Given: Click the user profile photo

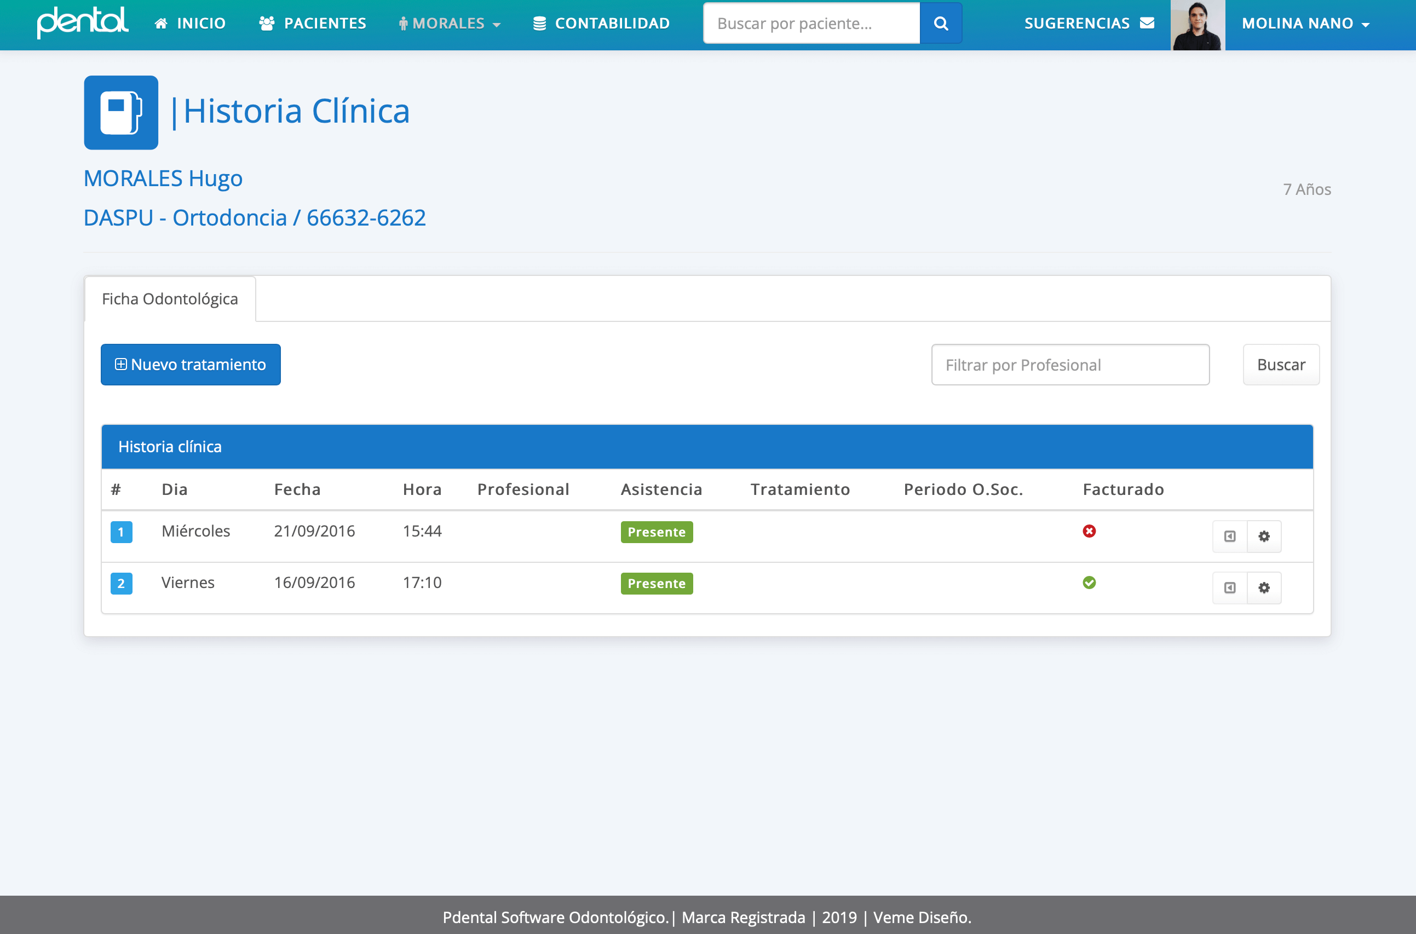Looking at the screenshot, I should click(x=1198, y=25).
